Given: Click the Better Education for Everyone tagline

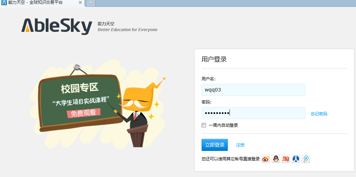Looking at the screenshot, I should (127, 30).
